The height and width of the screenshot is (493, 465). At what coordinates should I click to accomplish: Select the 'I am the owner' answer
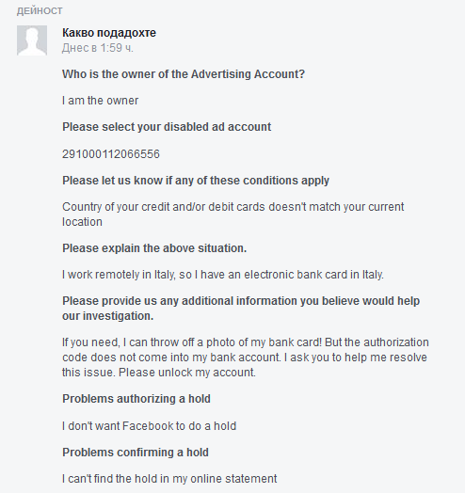pyautogui.click(x=100, y=101)
